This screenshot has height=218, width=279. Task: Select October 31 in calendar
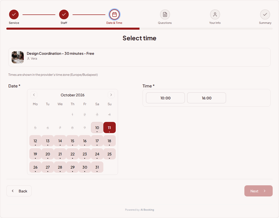(x=97, y=167)
